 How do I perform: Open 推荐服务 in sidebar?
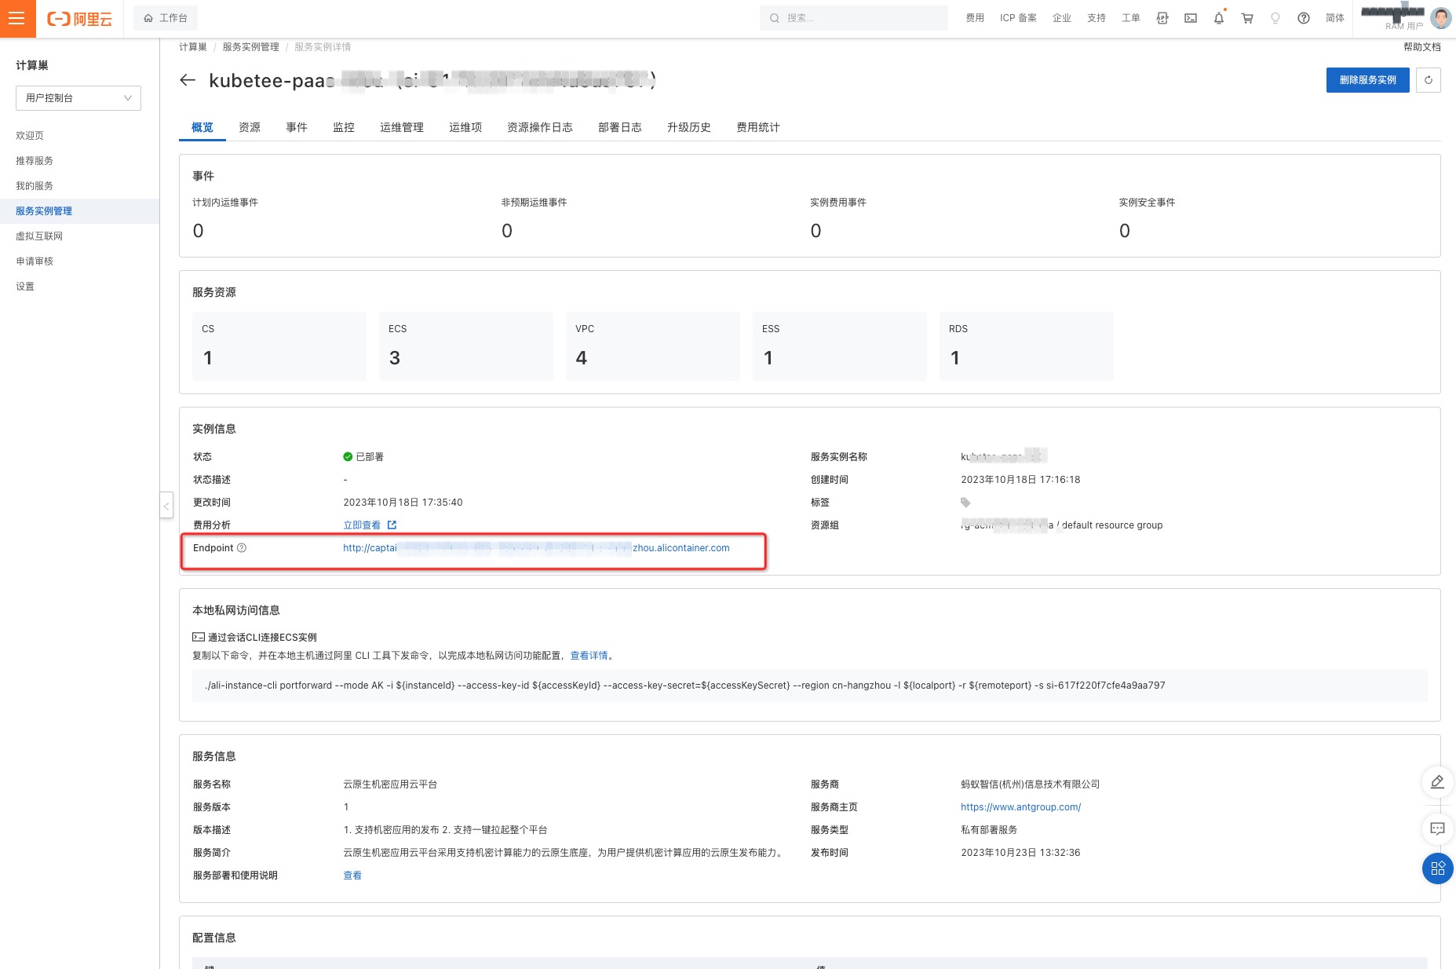35,161
